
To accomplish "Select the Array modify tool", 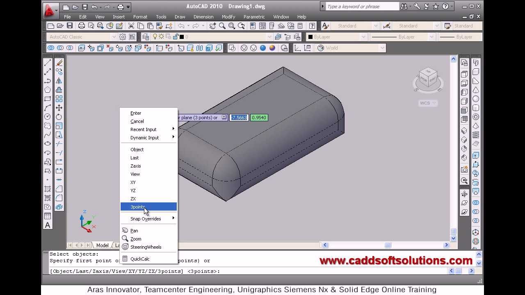I will click(x=59, y=99).
